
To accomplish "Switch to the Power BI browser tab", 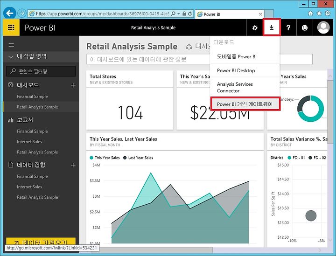I will [x=230, y=14].
